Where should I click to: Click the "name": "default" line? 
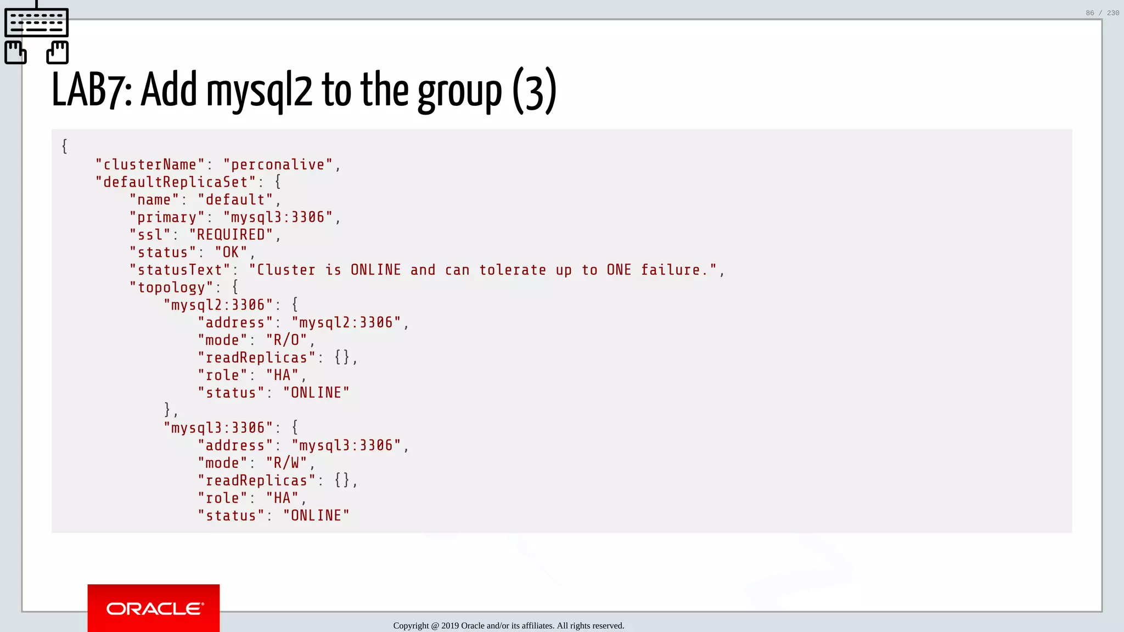coord(205,200)
